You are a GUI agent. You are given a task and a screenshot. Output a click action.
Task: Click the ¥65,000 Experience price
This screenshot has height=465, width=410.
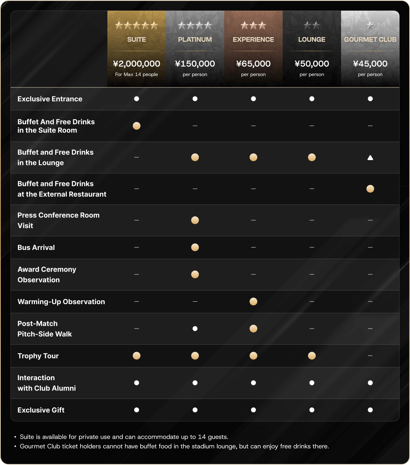[x=253, y=64]
